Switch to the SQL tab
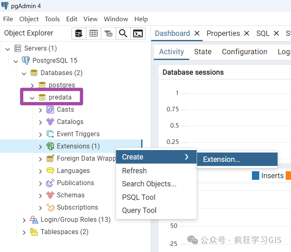This screenshot has height=252, width=291. [263, 33]
